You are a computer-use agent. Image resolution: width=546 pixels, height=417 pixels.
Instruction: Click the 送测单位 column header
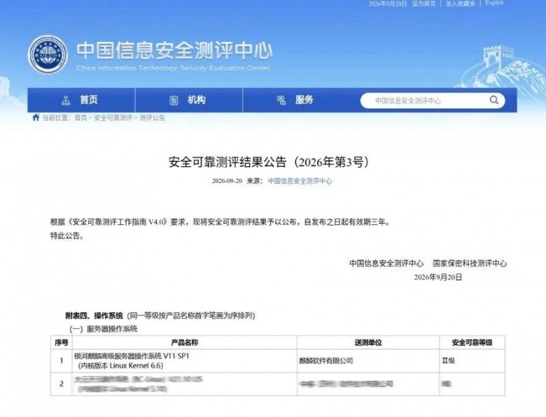[x=368, y=343]
